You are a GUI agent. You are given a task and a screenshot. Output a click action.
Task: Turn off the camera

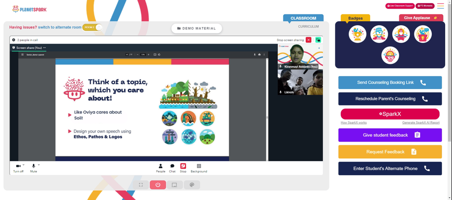click(18, 168)
